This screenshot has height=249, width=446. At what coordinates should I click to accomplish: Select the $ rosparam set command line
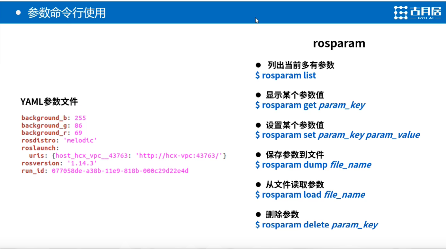tap(337, 135)
